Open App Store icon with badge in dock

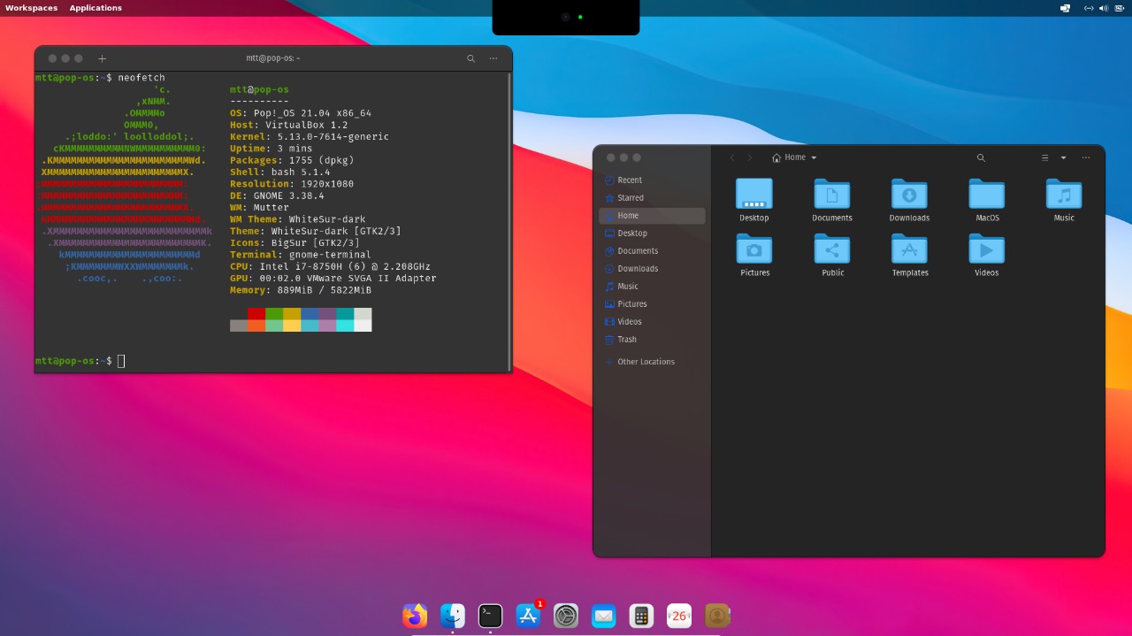coord(528,616)
